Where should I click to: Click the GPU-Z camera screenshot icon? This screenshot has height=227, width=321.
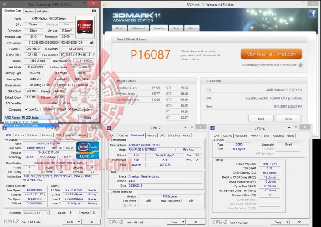click(x=94, y=11)
